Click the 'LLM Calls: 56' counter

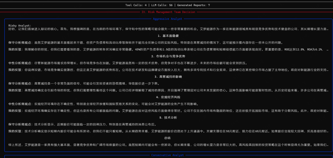click(161, 5)
